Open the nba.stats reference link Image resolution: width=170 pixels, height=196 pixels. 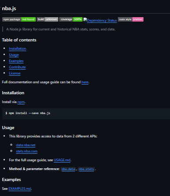[87, 169]
